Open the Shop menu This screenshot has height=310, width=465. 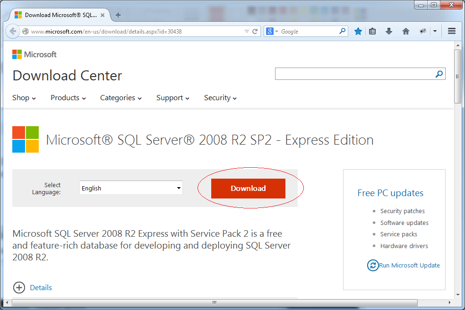(x=24, y=98)
